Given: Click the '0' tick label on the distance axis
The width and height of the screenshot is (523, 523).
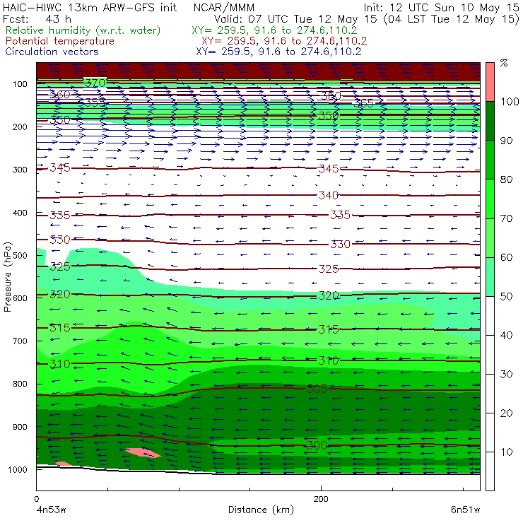Looking at the screenshot, I should [x=36, y=499].
